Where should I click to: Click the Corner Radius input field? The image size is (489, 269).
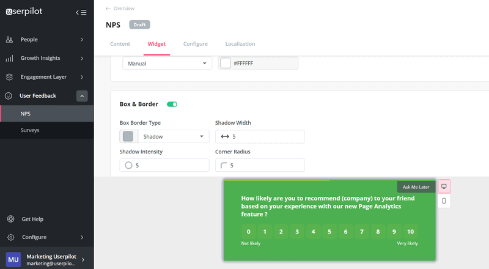pos(260,165)
